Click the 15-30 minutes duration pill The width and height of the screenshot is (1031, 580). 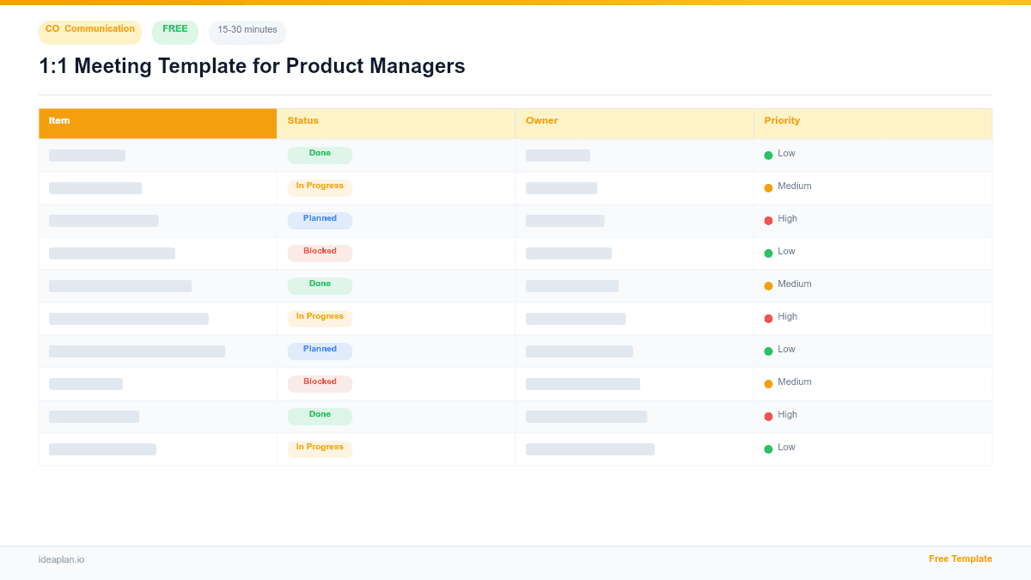coord(247,32)
